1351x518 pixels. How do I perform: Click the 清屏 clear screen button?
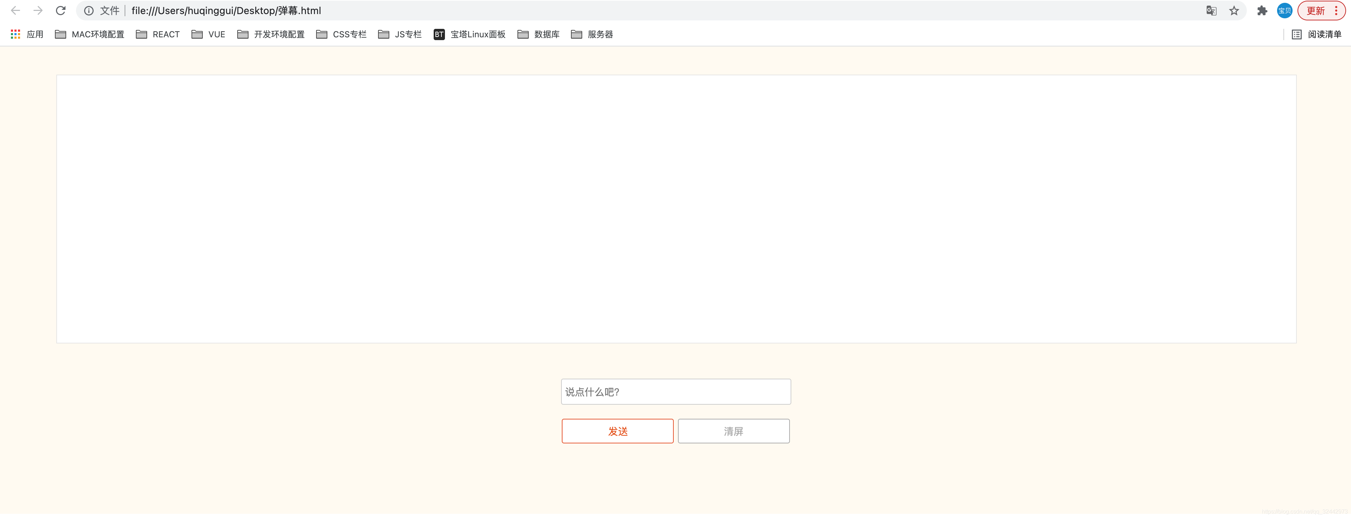(x=733, y=431)
